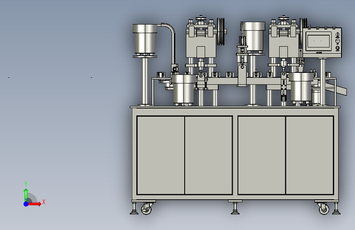Select the leftmost cabinet door panel
Image resolution: width=355 pixels, height=230 pixels.
(x=161, y=155)
